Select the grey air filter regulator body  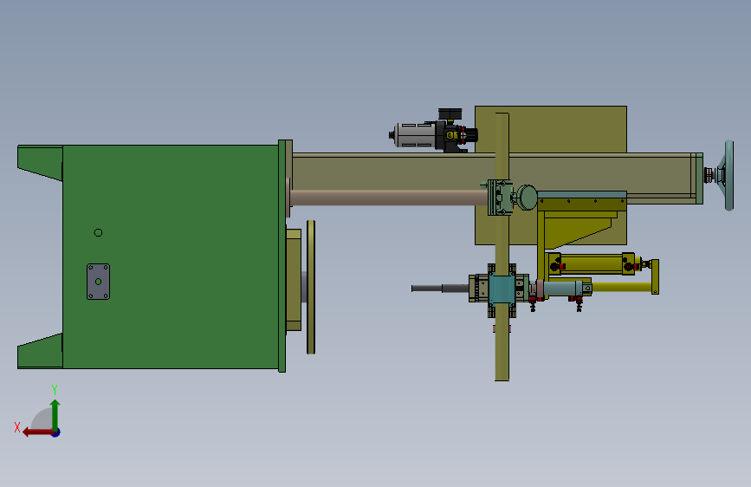coord(415,135)
